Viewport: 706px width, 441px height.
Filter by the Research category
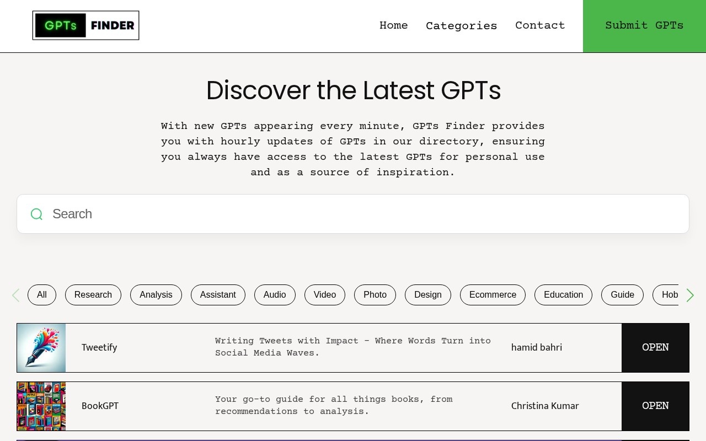point(93,295)
